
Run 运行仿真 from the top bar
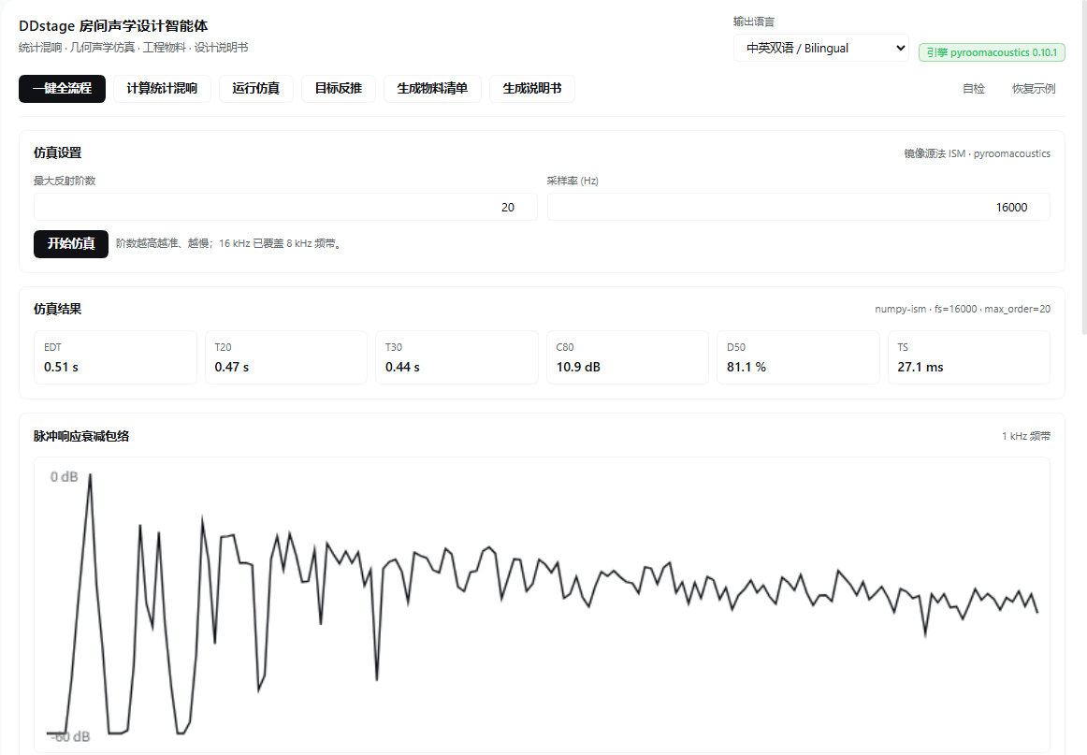click(255, 89)
